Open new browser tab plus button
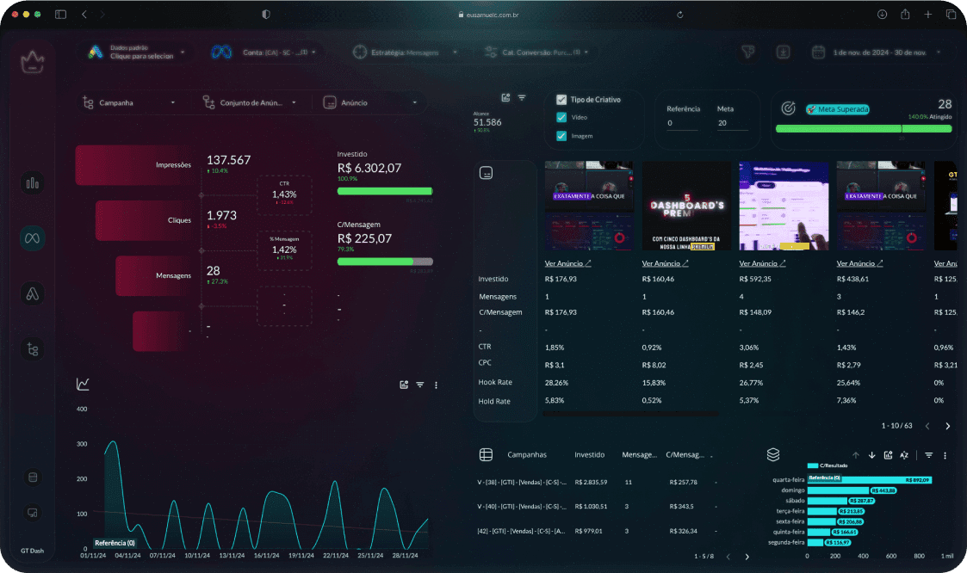This screenshot has width=967, height=573. click(927, 14)
